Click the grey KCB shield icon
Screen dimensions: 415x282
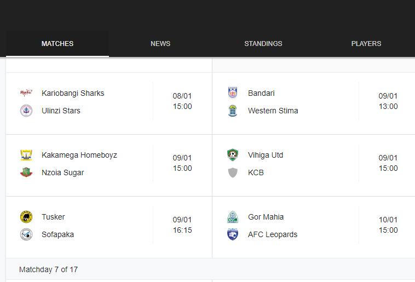(233, 172)
